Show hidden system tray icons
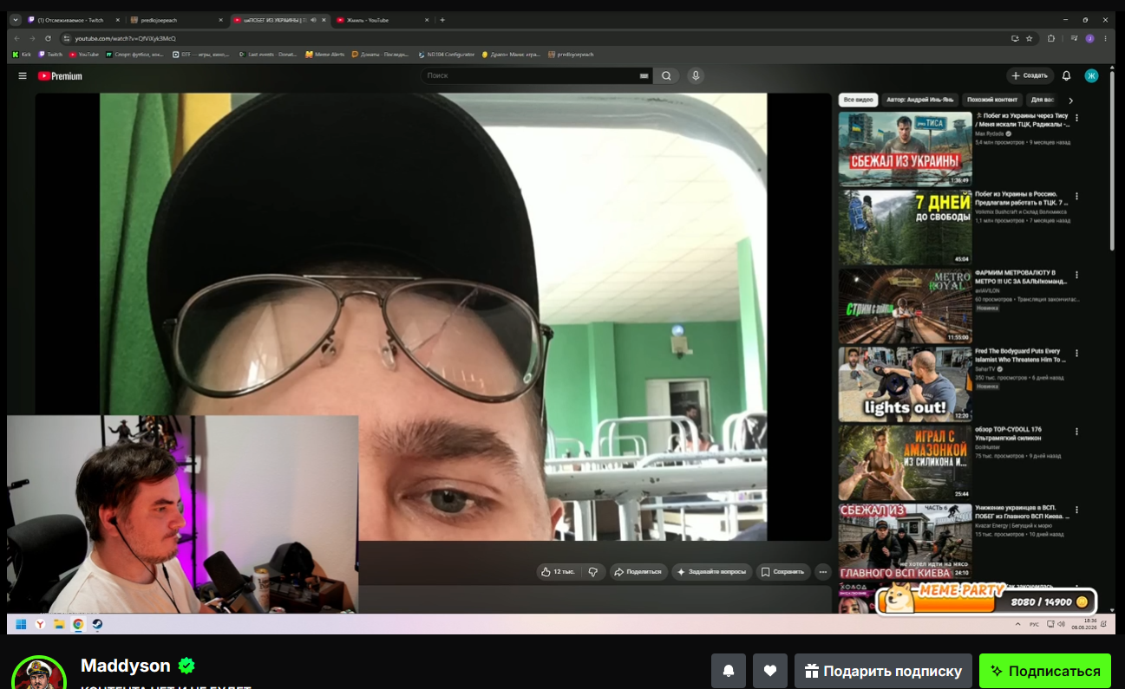This screenshot has width=1125, height=689. (x=1017, y=624)
